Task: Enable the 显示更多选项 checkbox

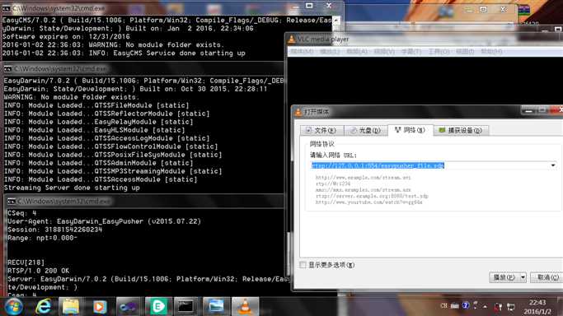Action: click(303, 265)
